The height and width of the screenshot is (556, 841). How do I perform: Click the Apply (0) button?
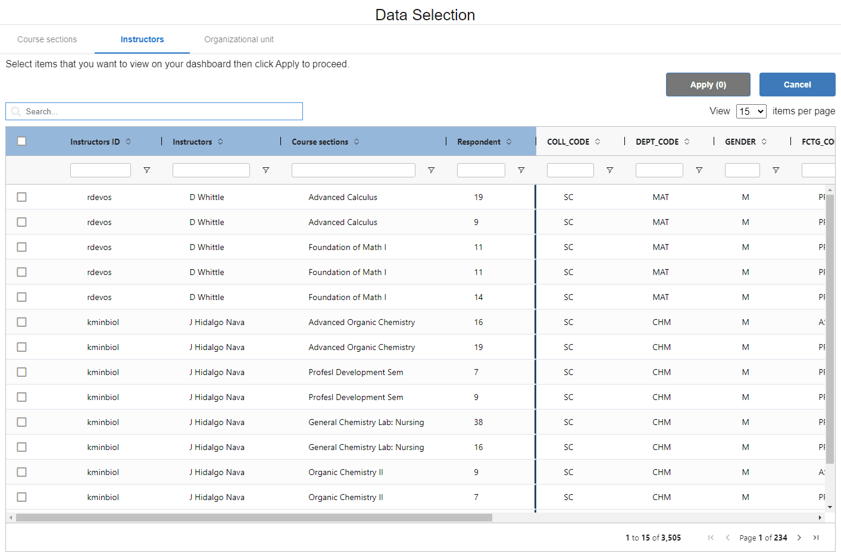708,85
